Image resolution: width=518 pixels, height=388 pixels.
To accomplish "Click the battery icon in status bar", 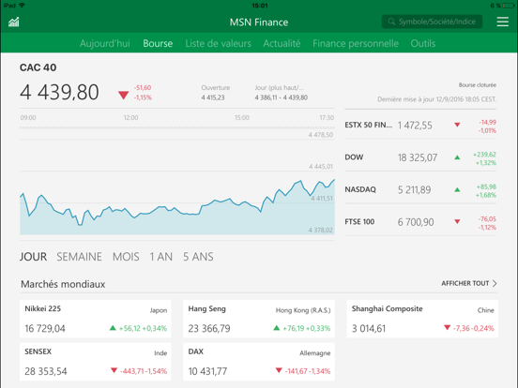I will pyautogui.click(x=509, y=6).
